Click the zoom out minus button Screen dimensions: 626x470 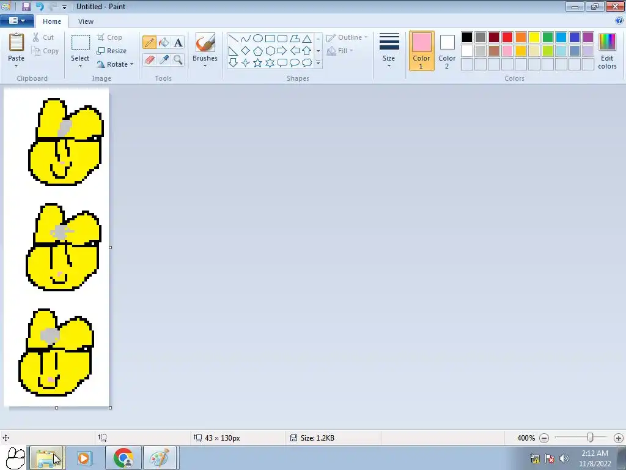[543, 438]
